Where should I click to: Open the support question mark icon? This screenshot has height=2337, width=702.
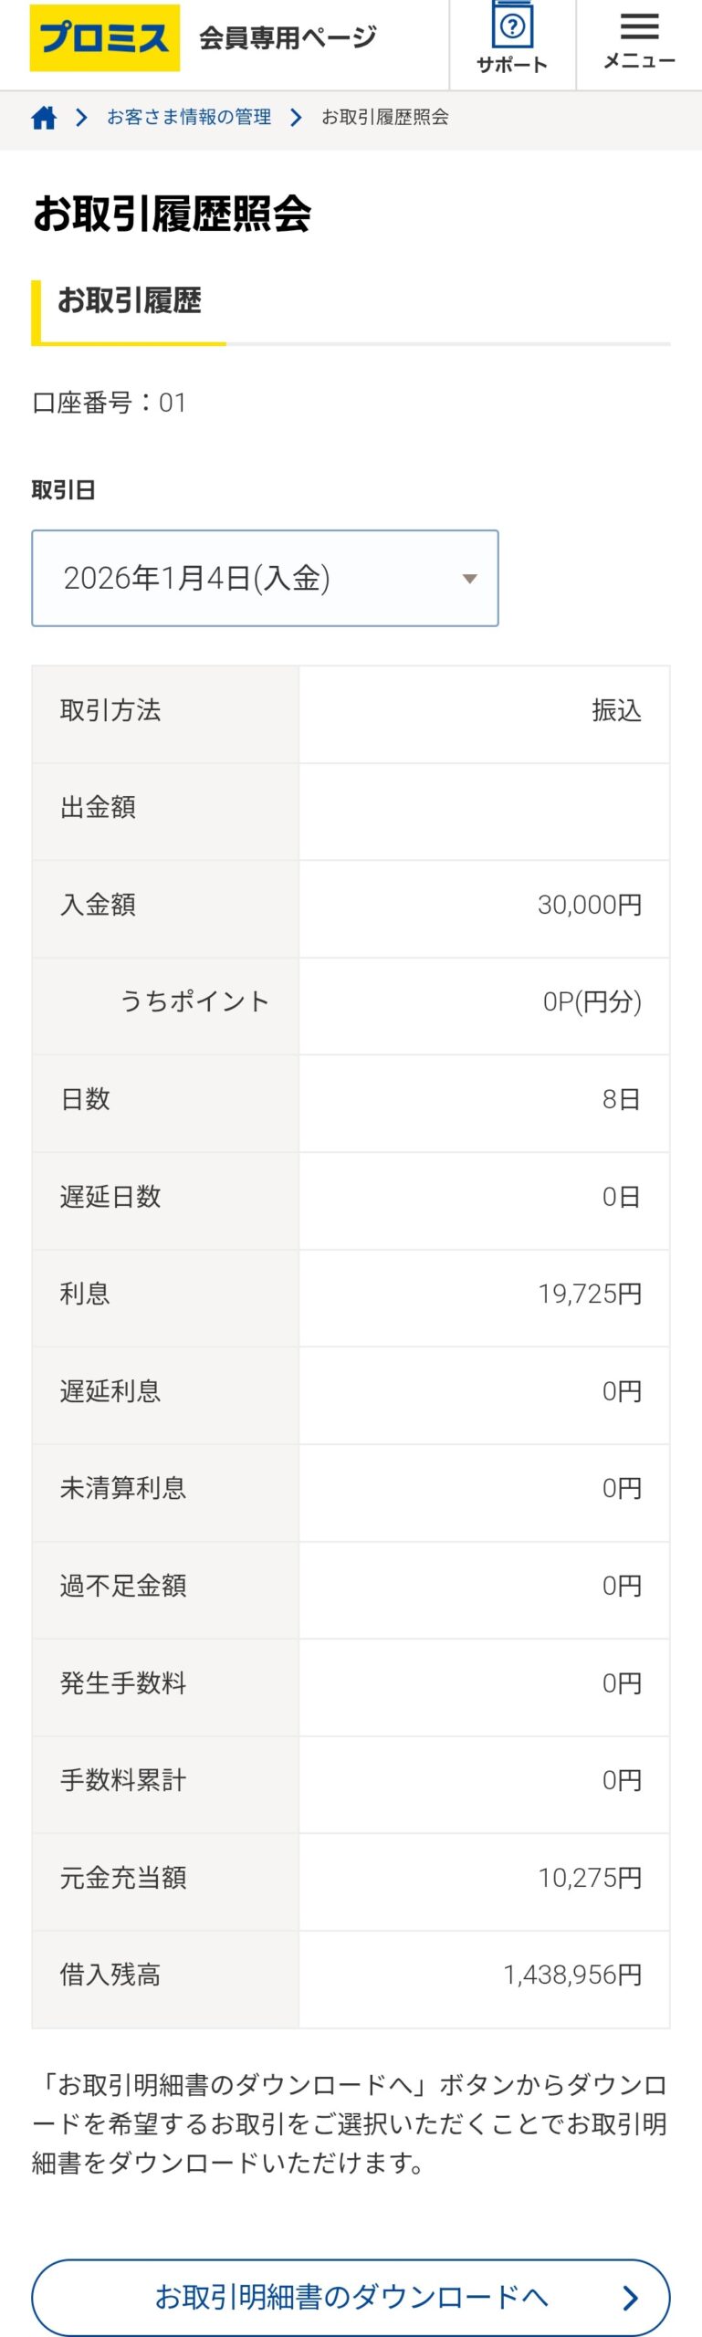(x=512, y=26)
